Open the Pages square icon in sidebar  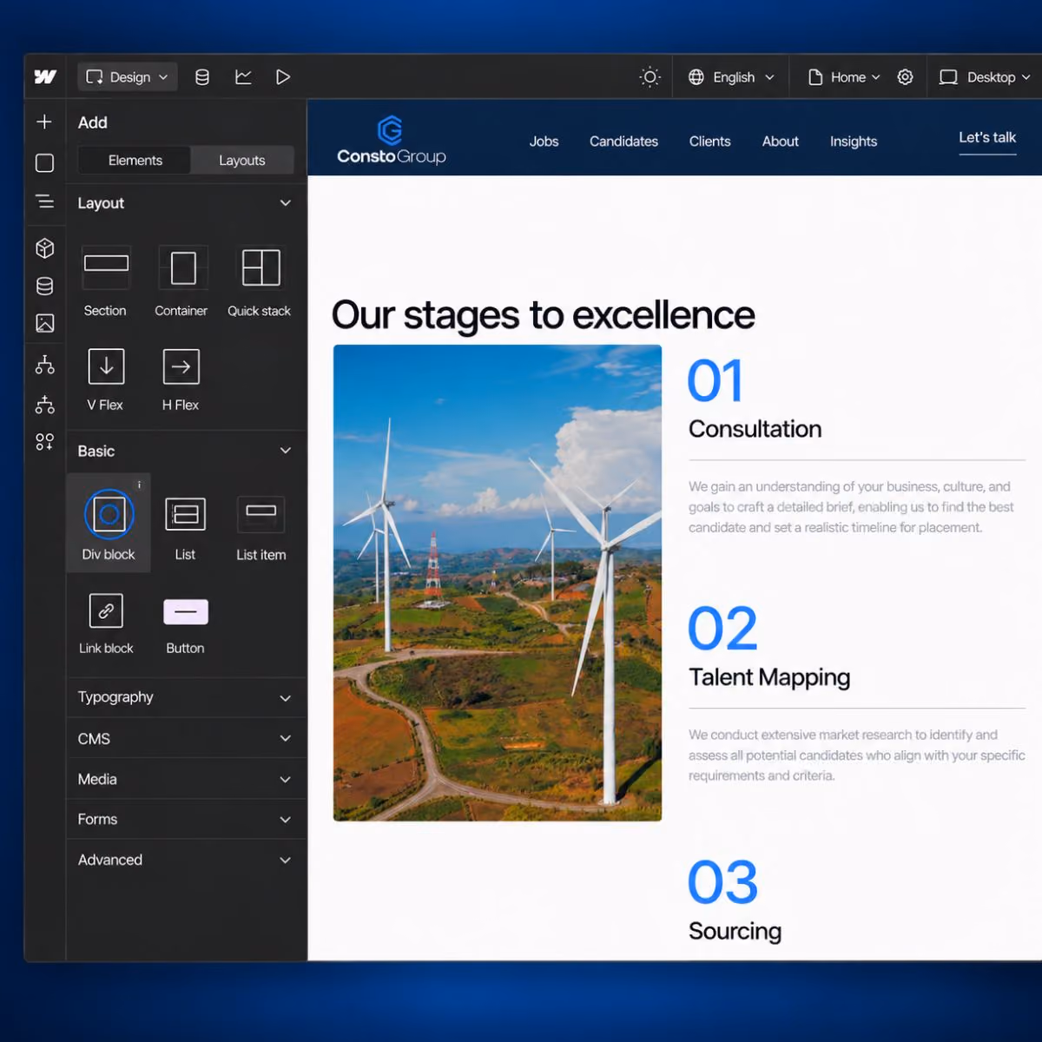click(x=44, y=163)
